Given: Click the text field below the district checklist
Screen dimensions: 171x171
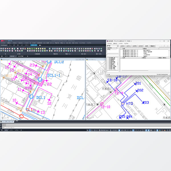Looking at the screenshot, I should [113, 71].
